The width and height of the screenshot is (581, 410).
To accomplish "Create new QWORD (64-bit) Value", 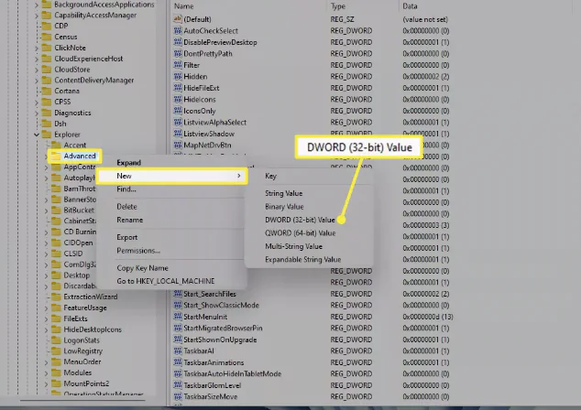I will tap(301, 233).
